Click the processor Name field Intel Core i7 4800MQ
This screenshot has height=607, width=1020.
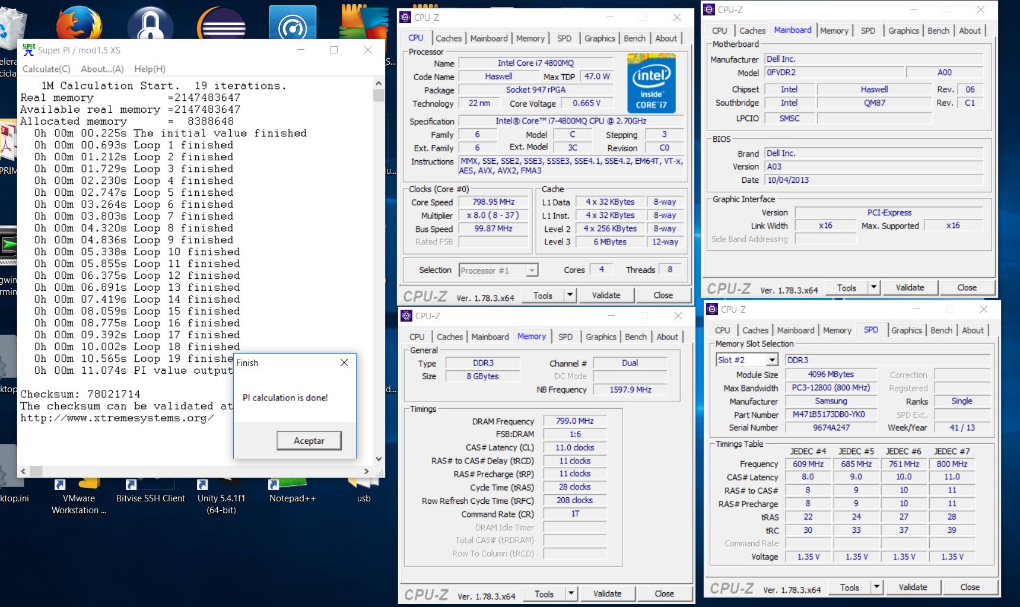(x=535, y=63)
